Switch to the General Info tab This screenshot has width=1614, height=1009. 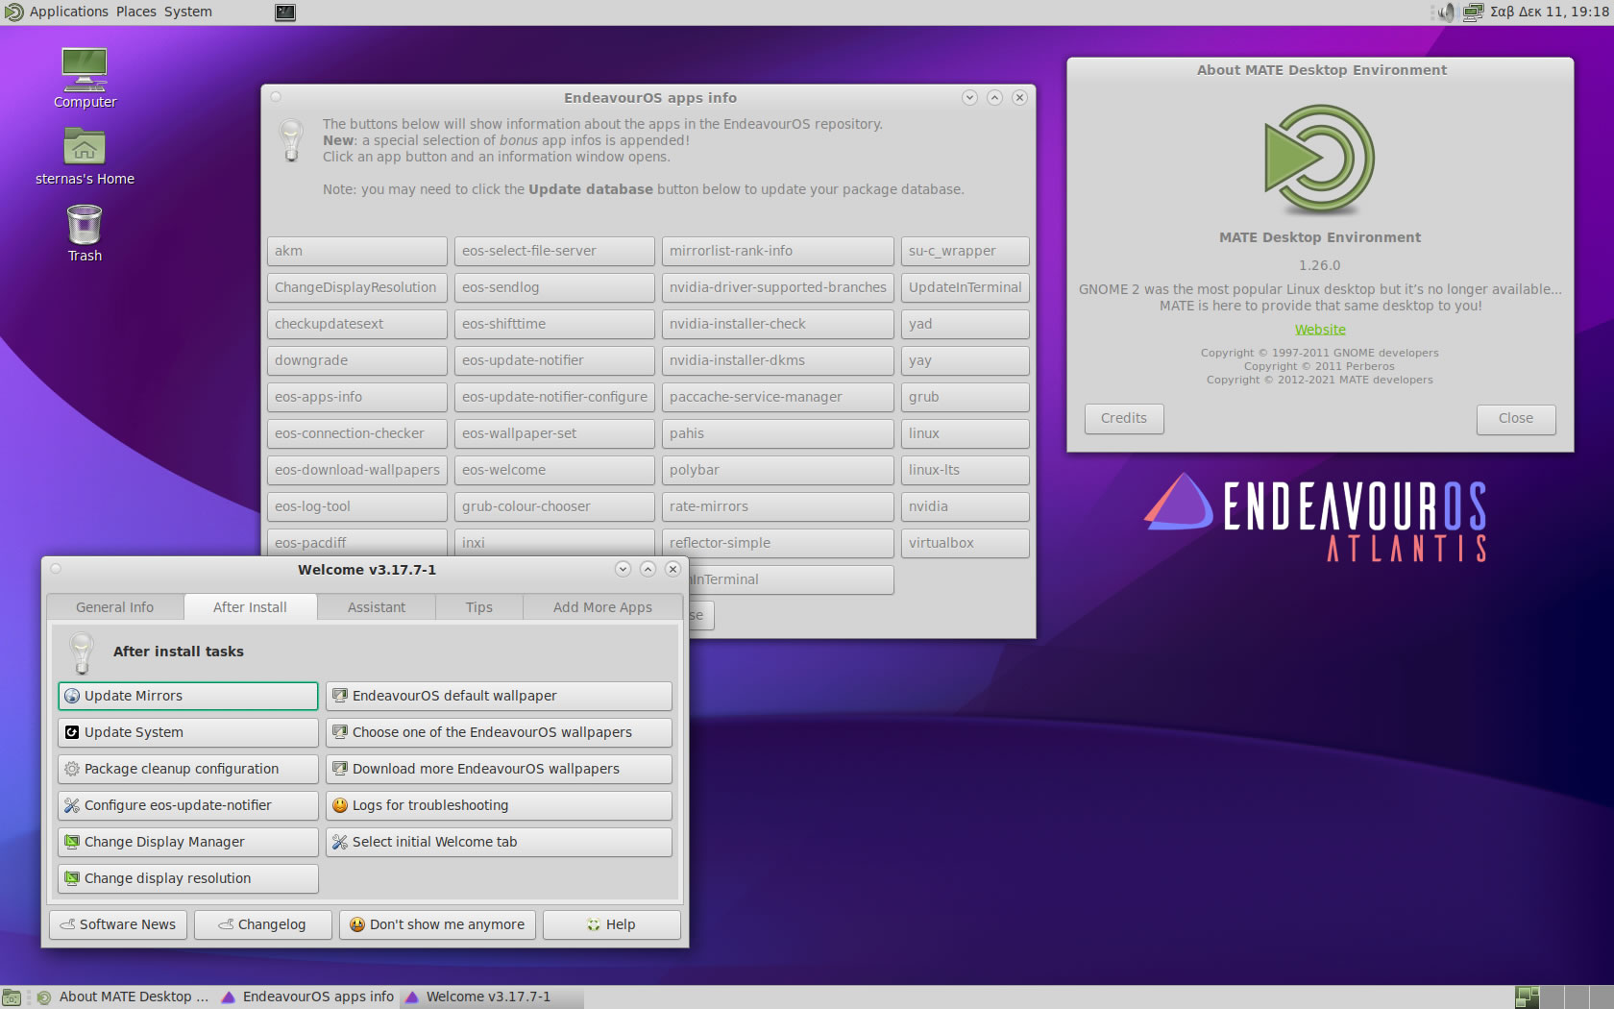click(114, 607)
